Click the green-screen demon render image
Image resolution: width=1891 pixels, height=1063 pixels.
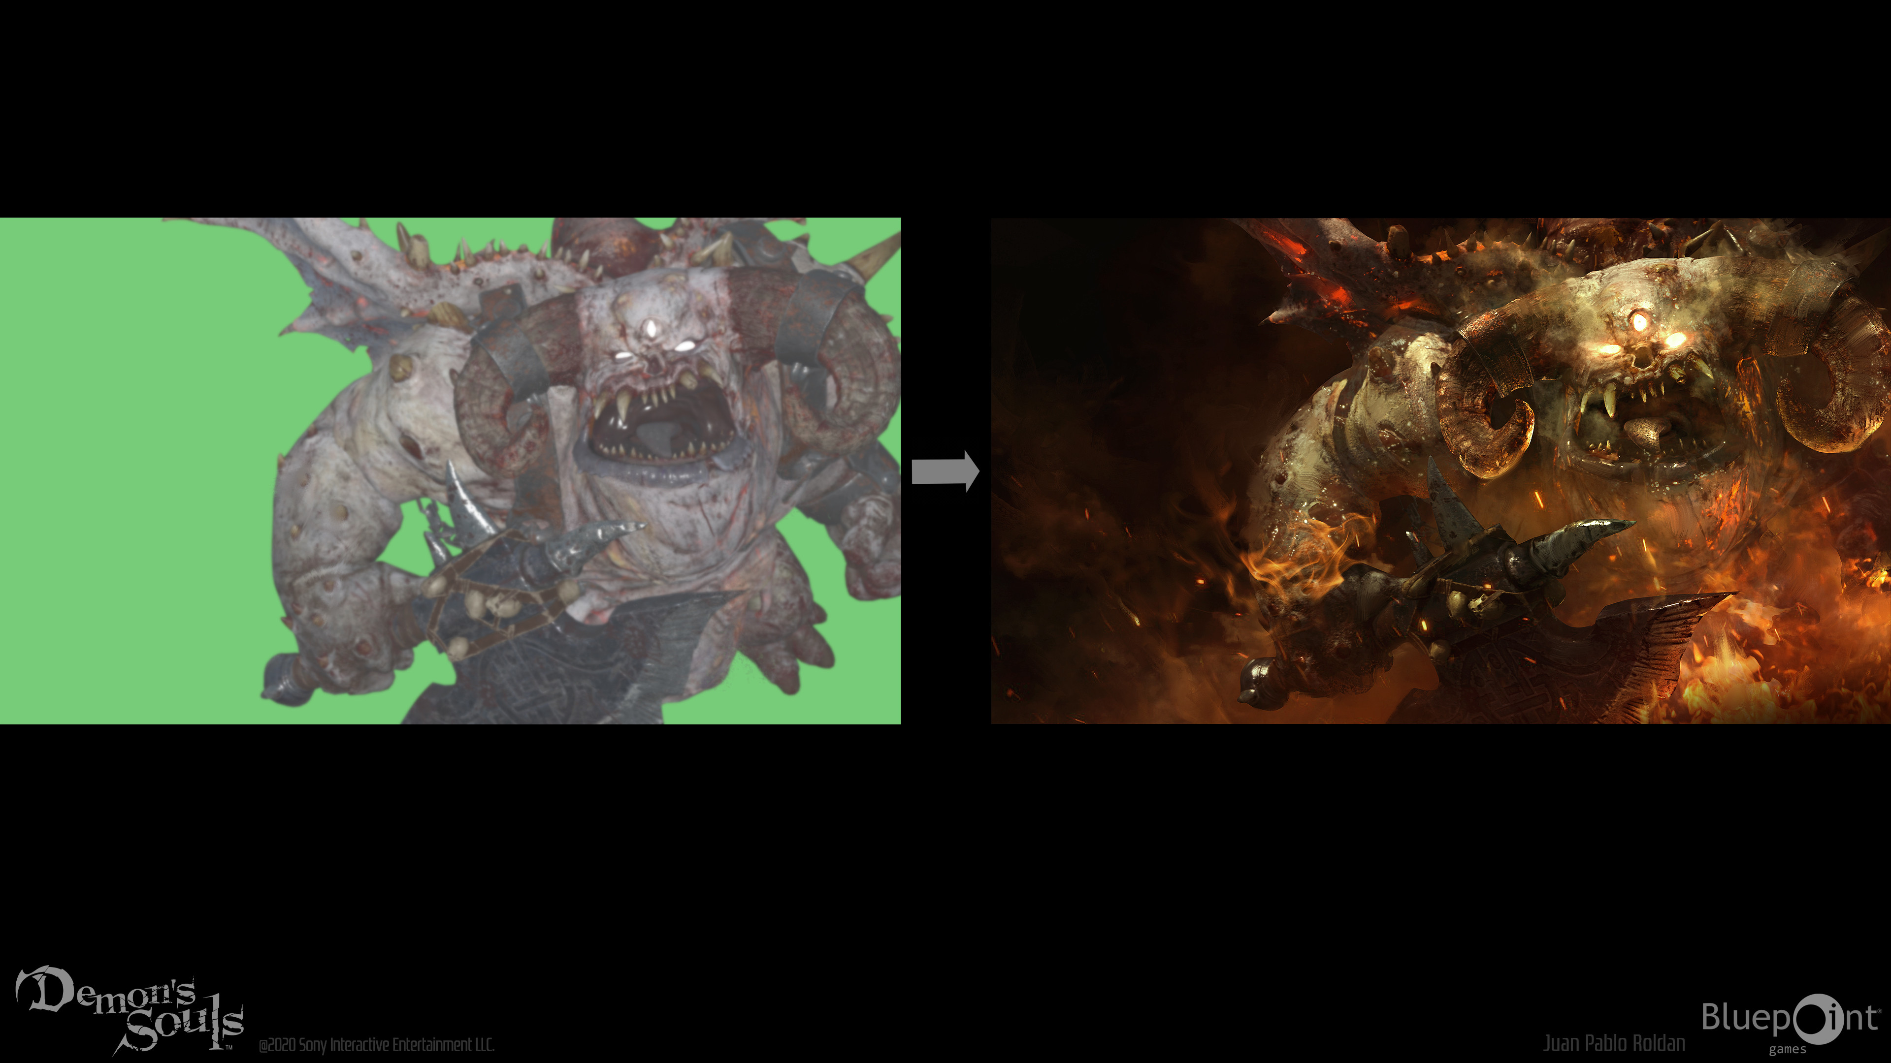450,471
